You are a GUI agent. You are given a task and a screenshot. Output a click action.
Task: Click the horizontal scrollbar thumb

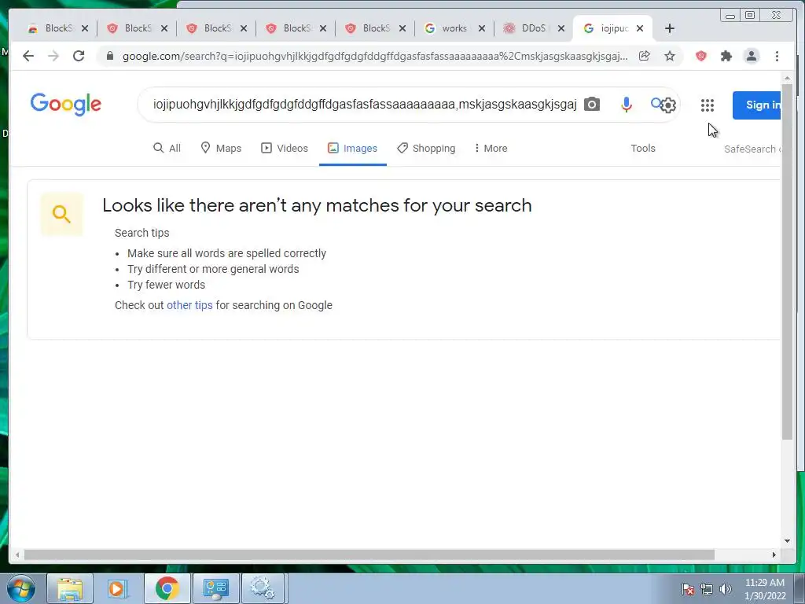click(x=369, y=554)
